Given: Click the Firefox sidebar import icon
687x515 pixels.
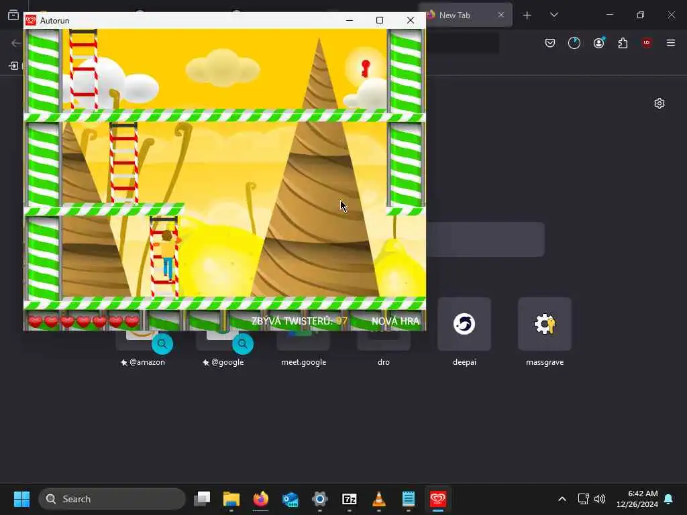Looking at the screenshot, I should click(13, 66).
